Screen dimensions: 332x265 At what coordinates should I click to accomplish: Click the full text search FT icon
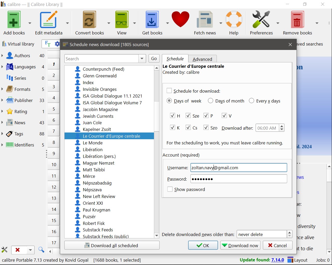[48, 44]
